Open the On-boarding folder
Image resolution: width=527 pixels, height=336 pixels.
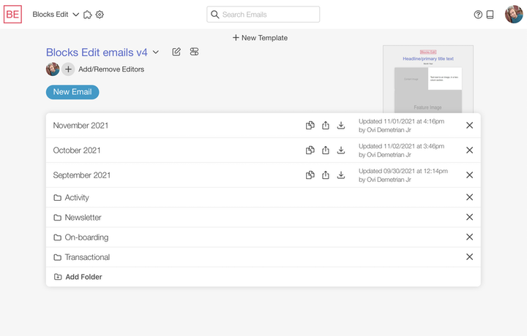point(81,237)
